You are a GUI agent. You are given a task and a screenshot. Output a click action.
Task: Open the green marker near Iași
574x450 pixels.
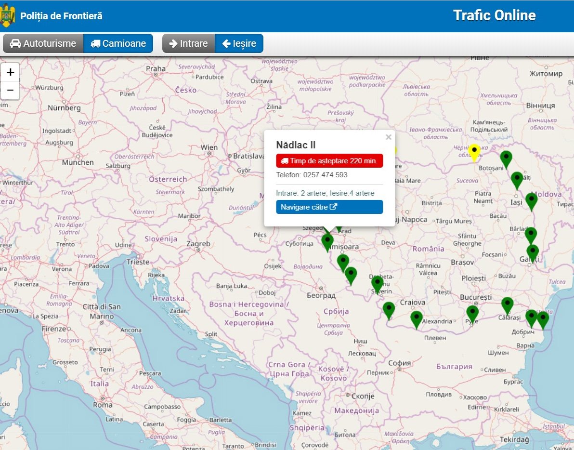click(x=531, y=200)
